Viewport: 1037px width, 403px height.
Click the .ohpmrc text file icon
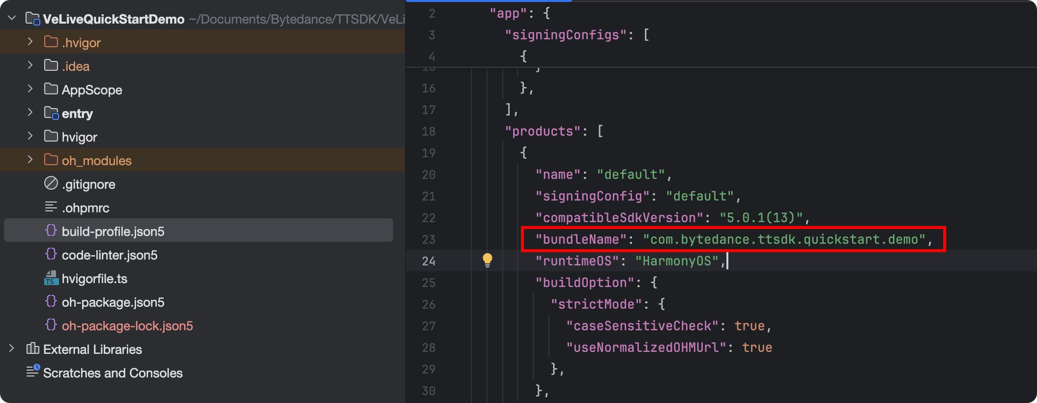tap(51, 207)
